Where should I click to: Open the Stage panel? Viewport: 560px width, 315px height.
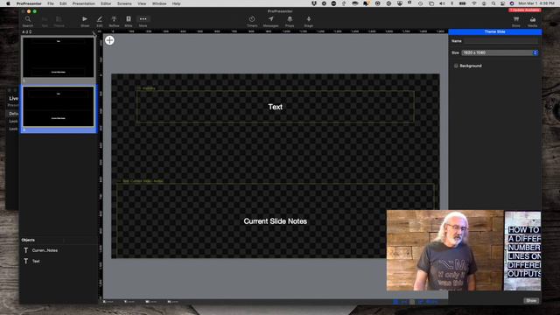[x=309, y=21]
